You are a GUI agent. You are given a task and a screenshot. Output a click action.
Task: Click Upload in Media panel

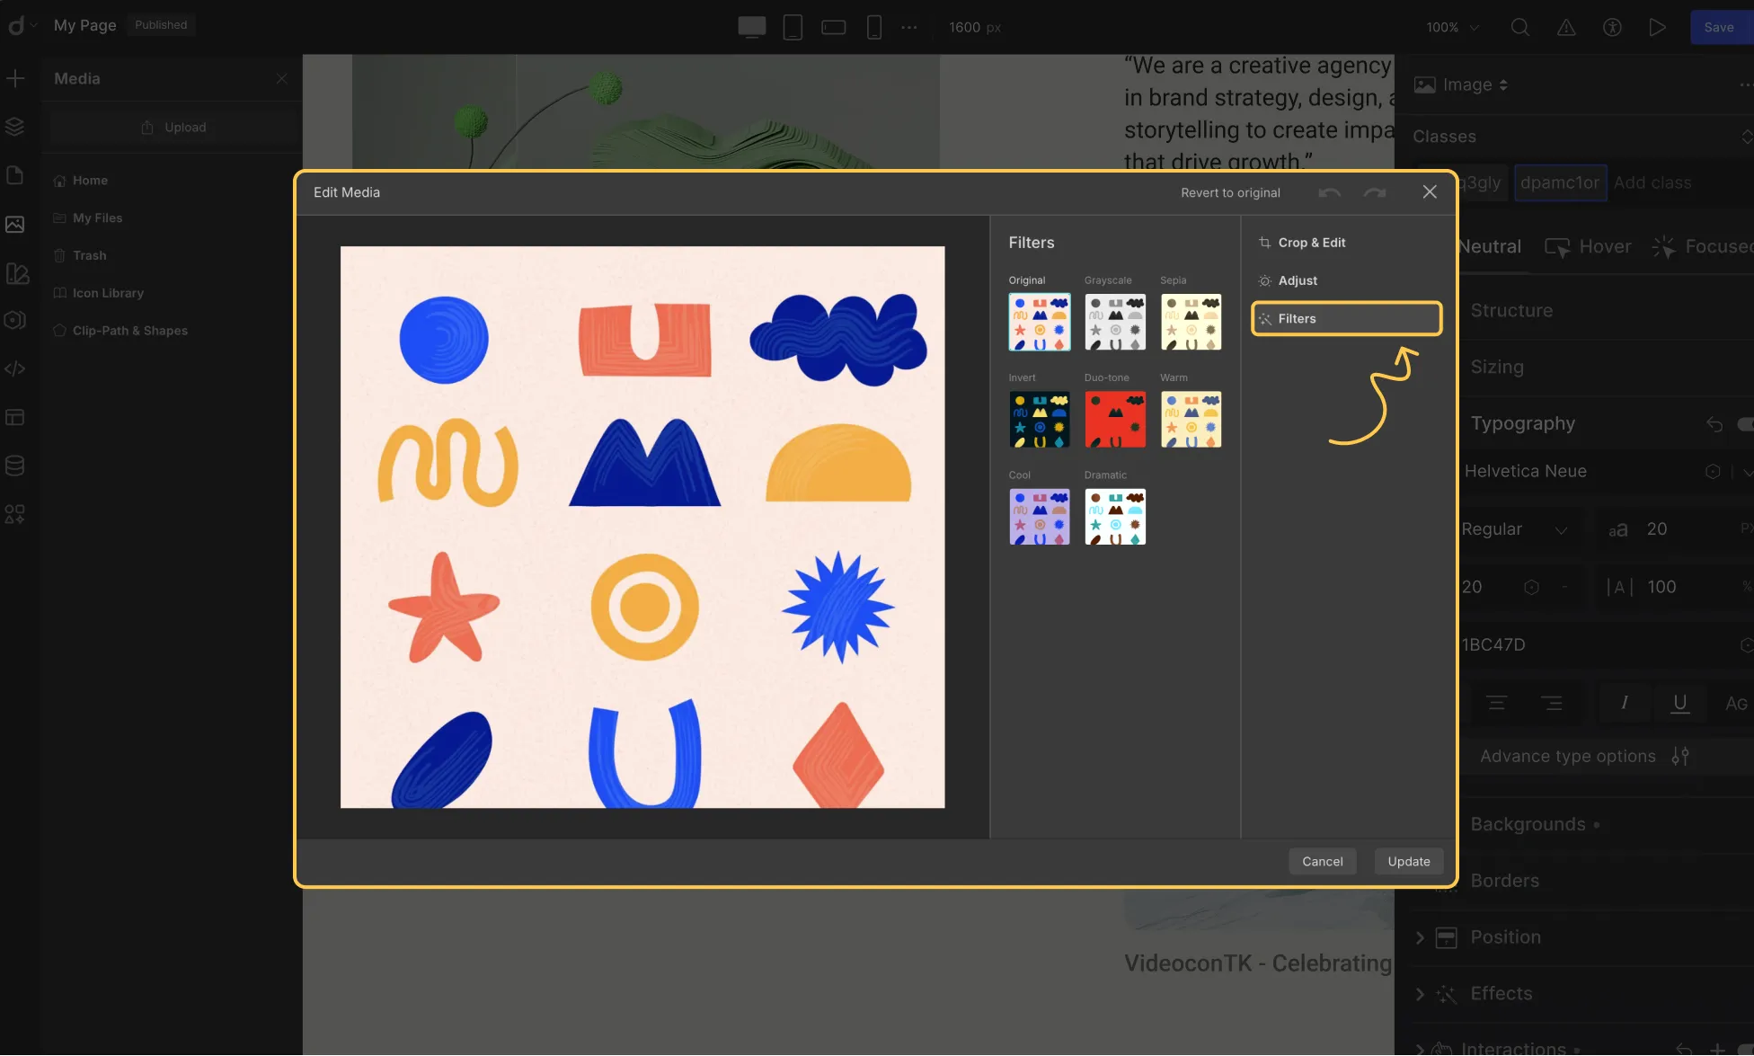click(174, 128)
